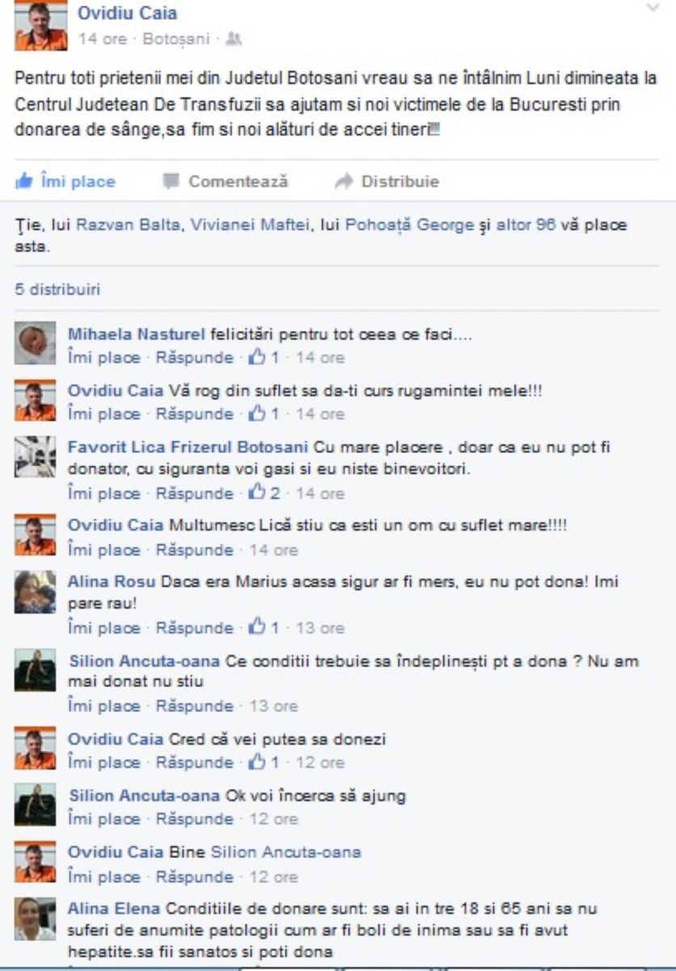Click Răspunde under Silion Ancuta-oana's question comment

[x=194, y=706]
